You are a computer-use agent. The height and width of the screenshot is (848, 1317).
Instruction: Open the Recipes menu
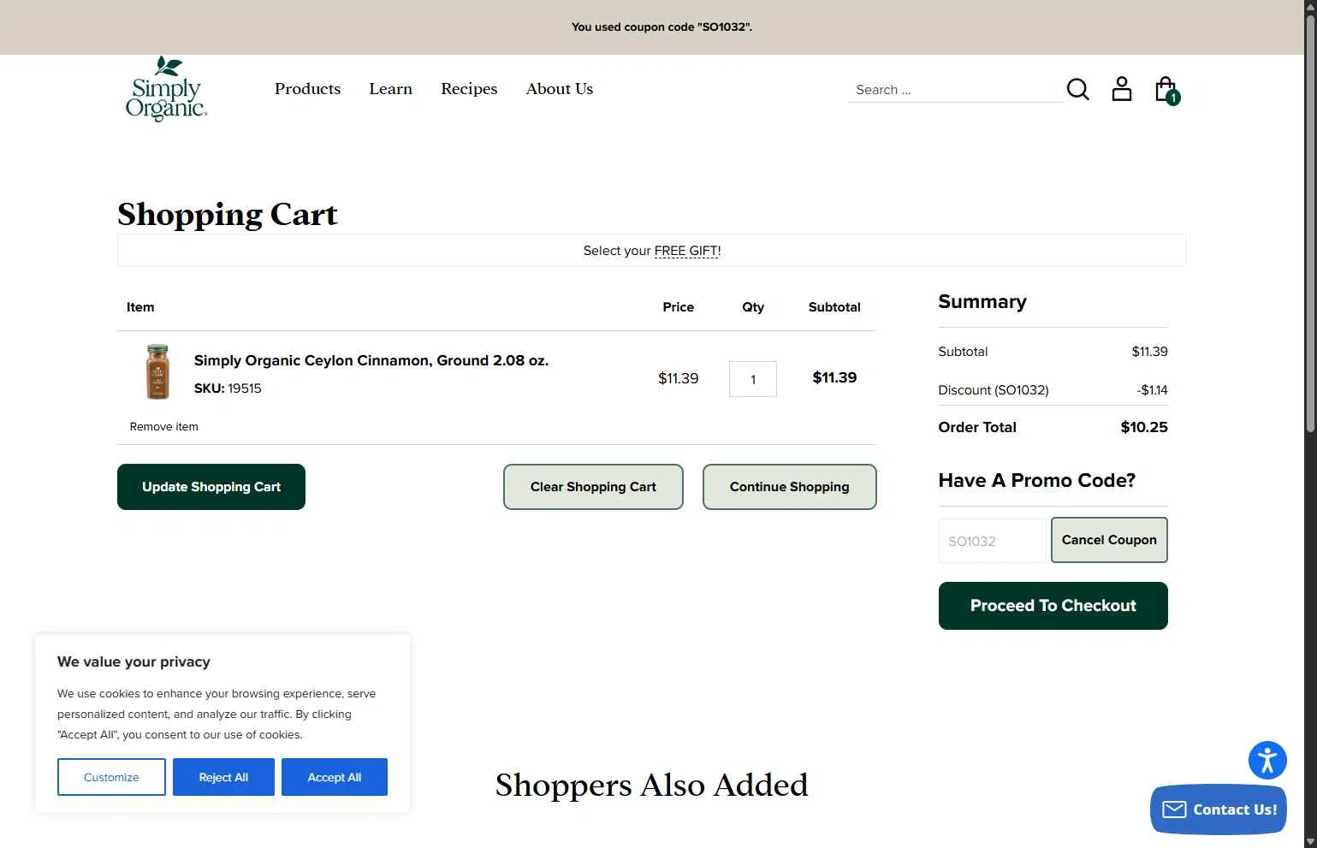[x=469, y=89]
